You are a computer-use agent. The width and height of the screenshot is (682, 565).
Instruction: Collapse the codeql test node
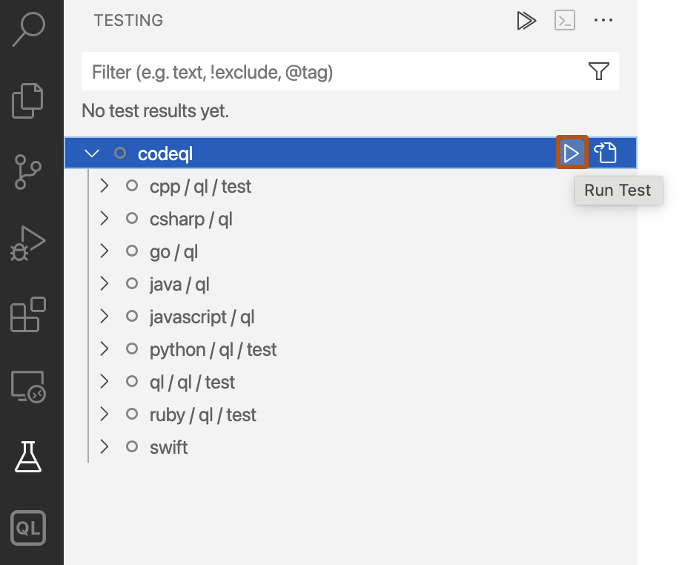pyautogui.click(x=91, y=153)
